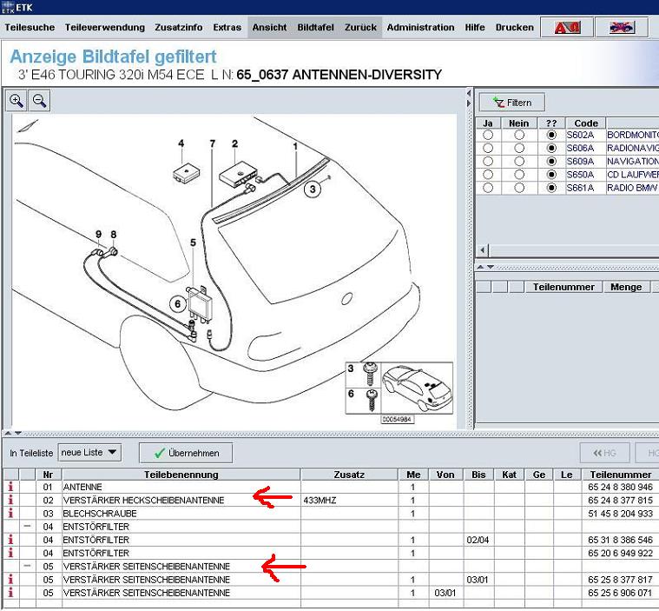Click part number 65 24 8 380 946
This screenshot has width=659, height=611.
point(620,487)
